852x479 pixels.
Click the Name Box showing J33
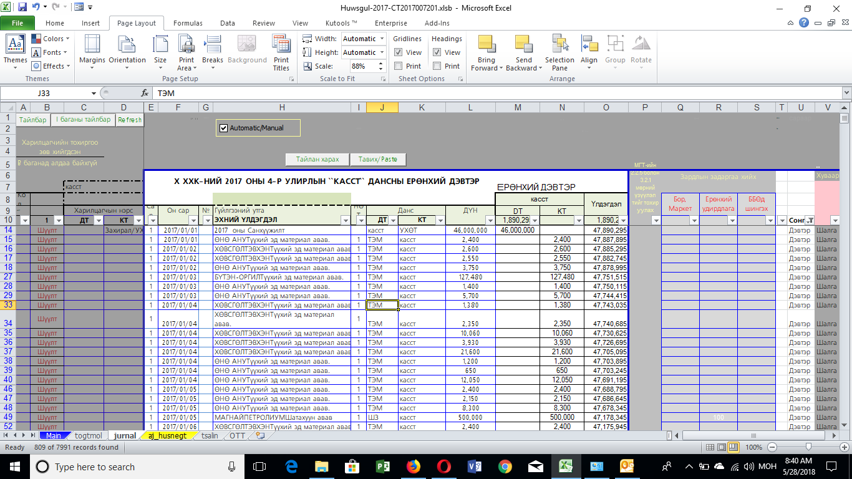click(44, 93)
